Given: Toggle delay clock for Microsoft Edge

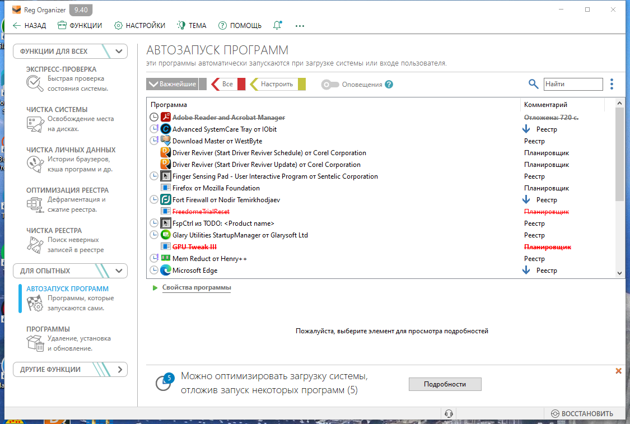Looking at the screenshot, I should [154, 271].
